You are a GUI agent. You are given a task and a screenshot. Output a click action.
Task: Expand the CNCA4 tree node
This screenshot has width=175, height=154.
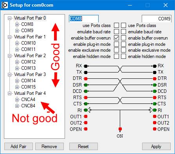click(x=17, y=100)
